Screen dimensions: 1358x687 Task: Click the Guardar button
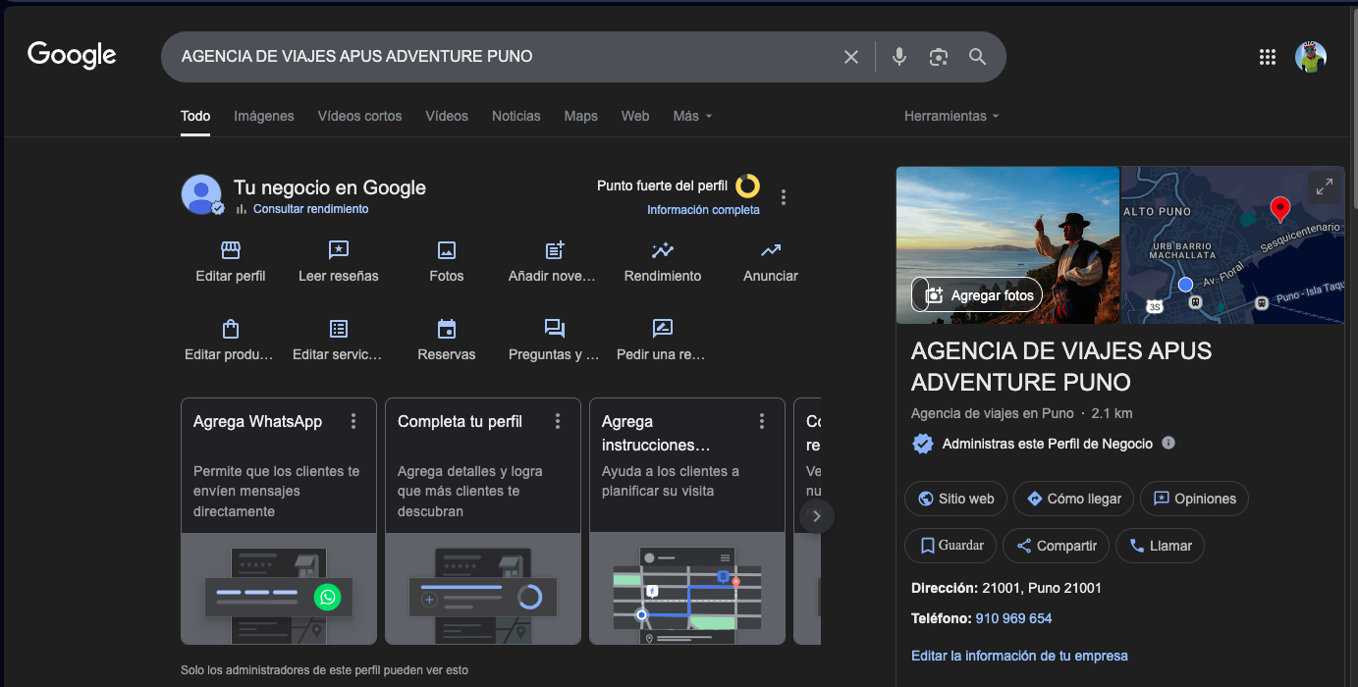[951, 546]
